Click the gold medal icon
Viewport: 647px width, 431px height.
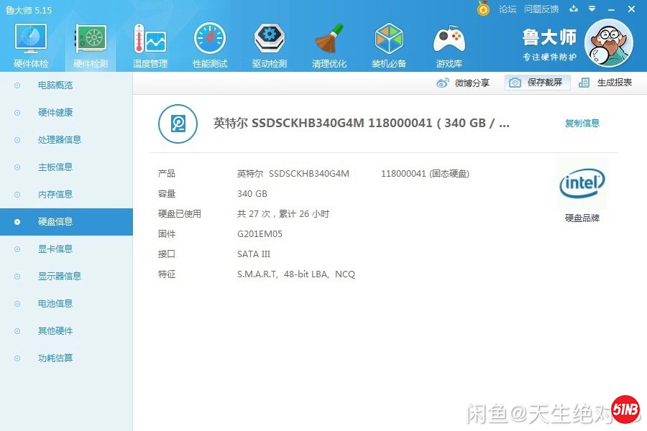484,9
